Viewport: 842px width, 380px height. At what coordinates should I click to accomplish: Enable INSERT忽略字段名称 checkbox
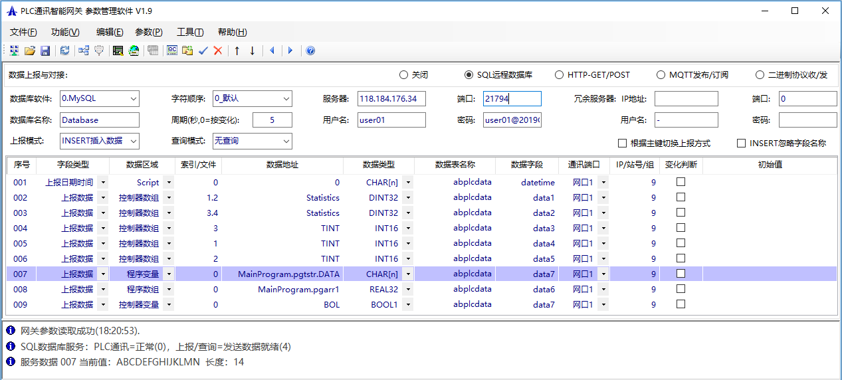(x=742, y=143)
